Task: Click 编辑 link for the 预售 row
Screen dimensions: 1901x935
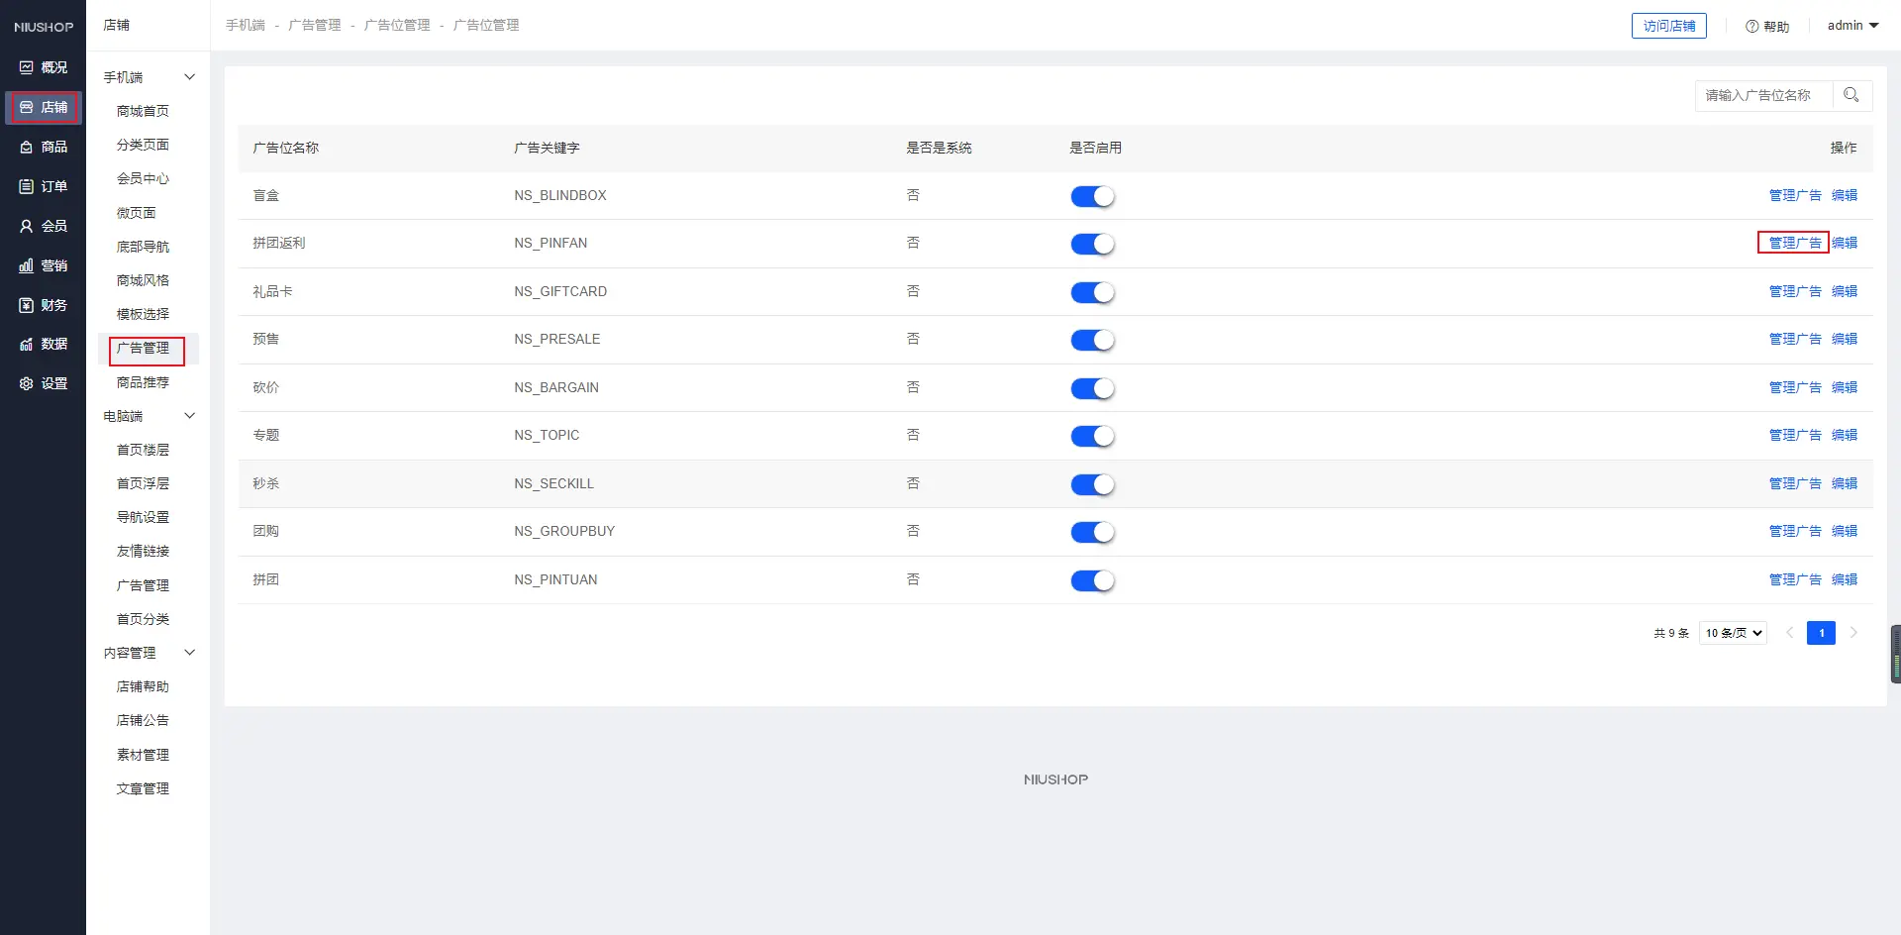Action: click(x=1844, y=339)
